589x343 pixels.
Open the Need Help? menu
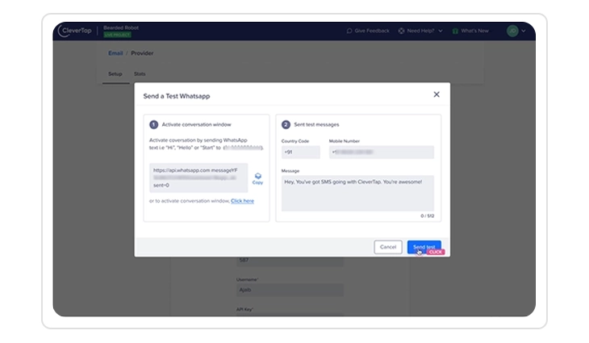[420, 31]
